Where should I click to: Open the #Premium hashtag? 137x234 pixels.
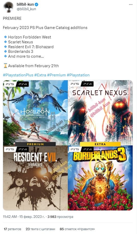[x=56, y=75]
